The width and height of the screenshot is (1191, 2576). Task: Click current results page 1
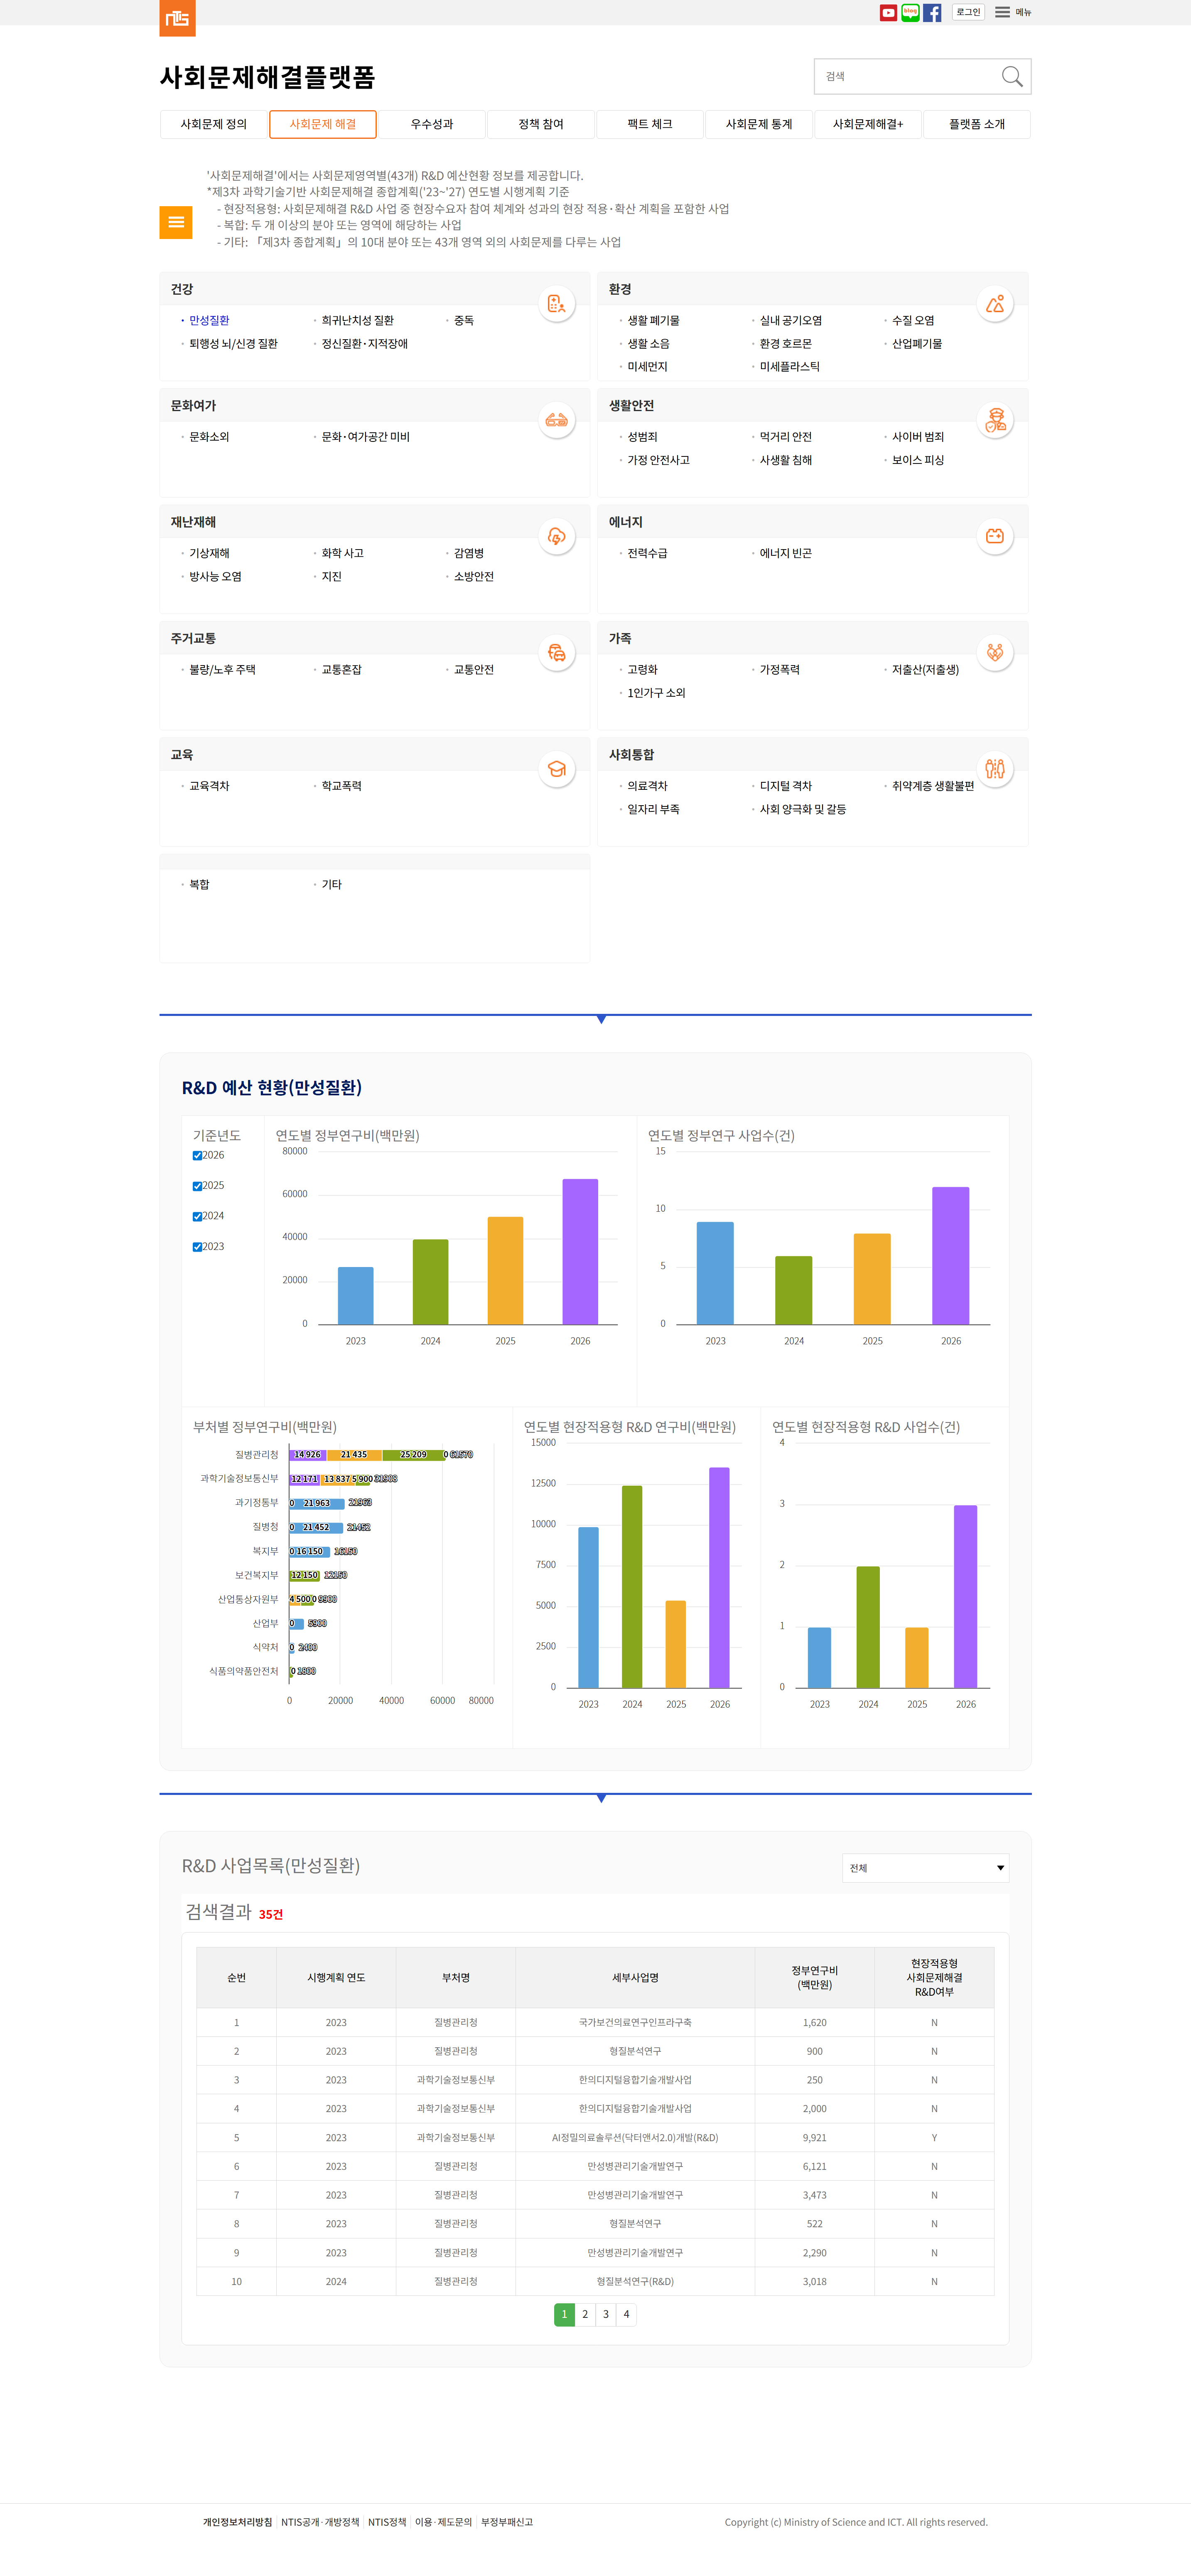(565, 2314)
